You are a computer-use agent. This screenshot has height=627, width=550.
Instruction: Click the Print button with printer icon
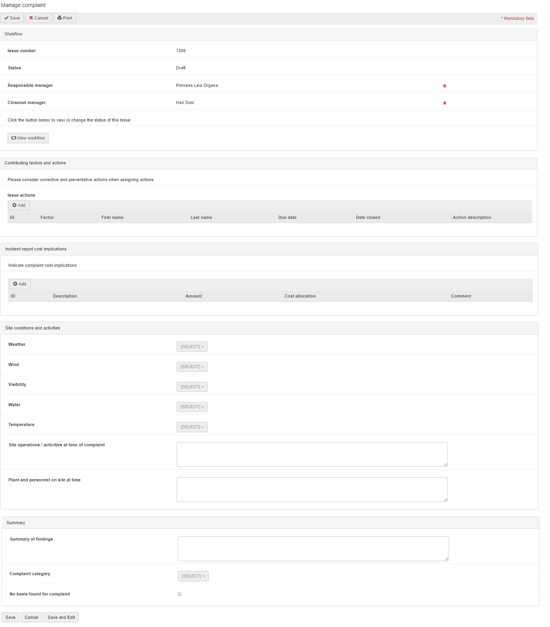click(65, 18)
